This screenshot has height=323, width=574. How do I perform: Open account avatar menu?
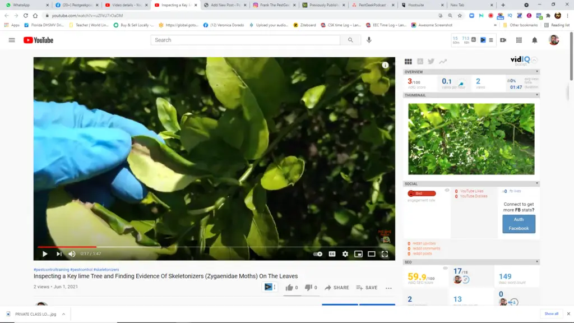point(554,40)
